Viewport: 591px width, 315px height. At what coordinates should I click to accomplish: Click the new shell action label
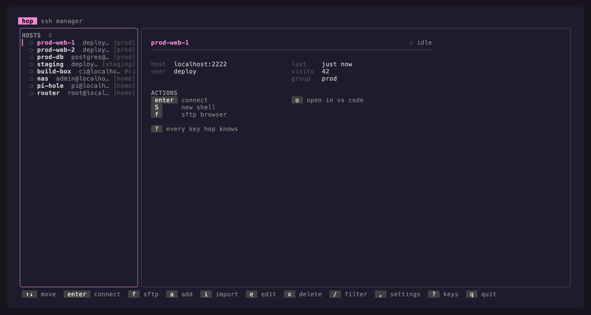[198, 107]
